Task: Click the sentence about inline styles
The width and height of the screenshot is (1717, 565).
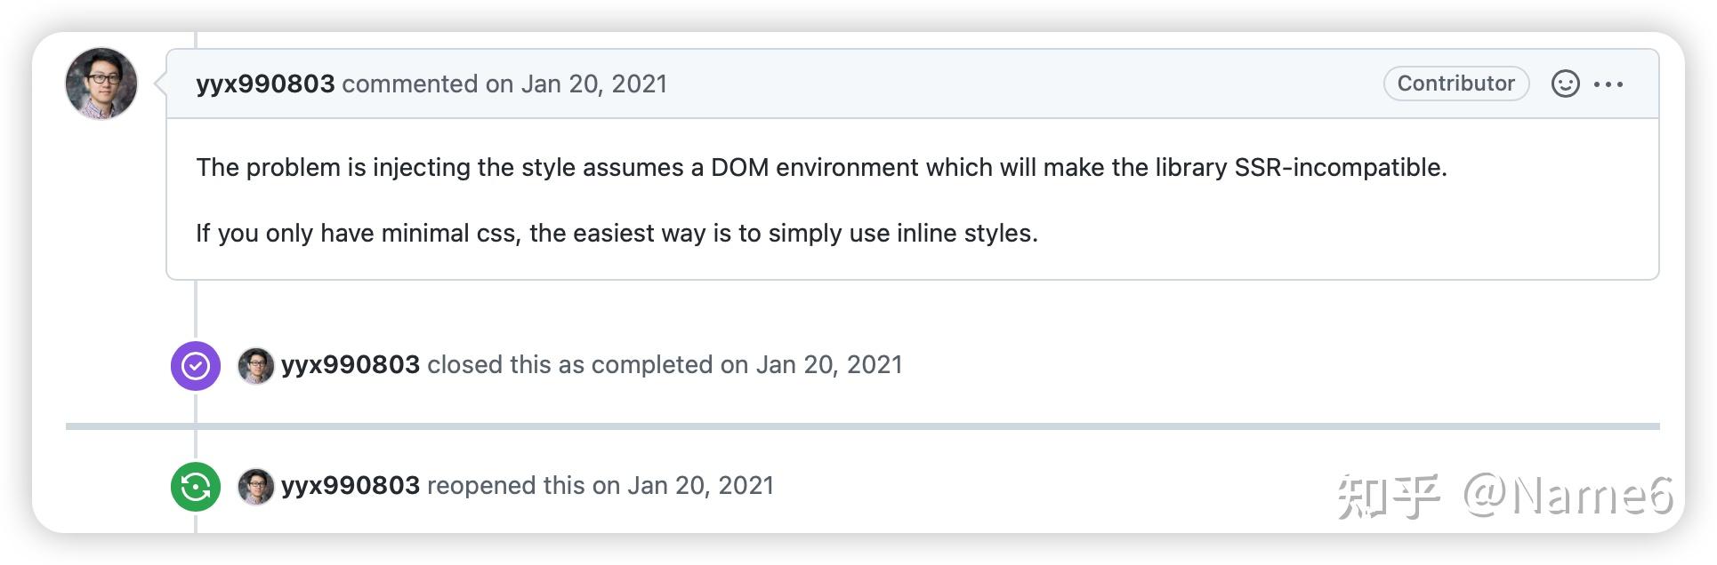Action: [x=617, y=234]
